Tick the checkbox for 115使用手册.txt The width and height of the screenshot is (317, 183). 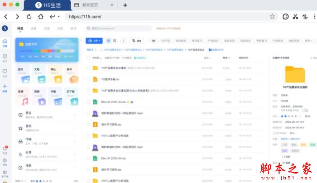click(x=88, y=79)
